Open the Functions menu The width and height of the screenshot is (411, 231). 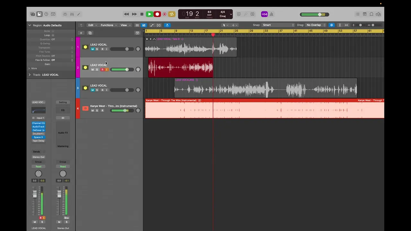pos(108,25)
